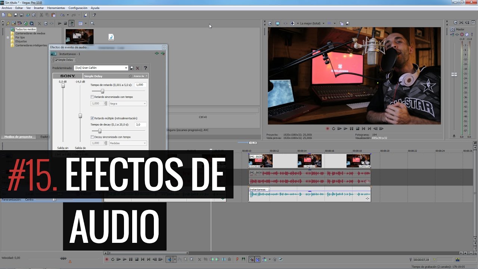Open the Ayuda menu
Viewport: 478px width, 269px height.
(95, 8)
